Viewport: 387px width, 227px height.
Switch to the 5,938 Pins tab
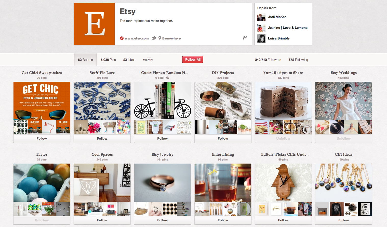click(x=108, y=60)
